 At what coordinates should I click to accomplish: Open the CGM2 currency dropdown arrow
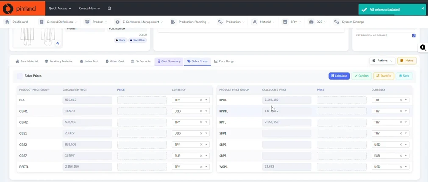(x=206, y=122)
